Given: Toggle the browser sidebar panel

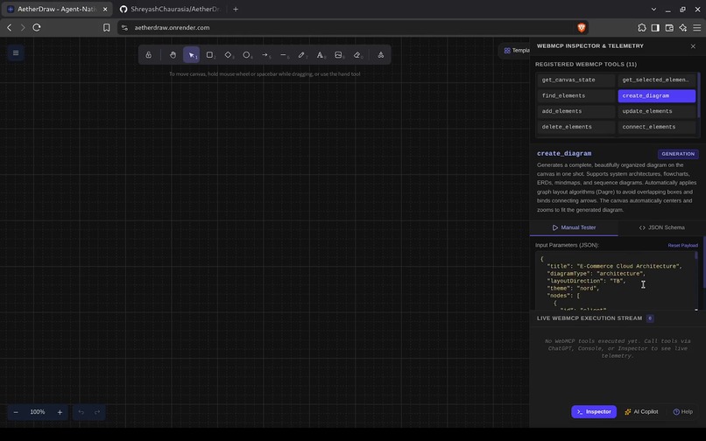Looking at the screenshot, I should pyautogui.click(x=655, y=27).
